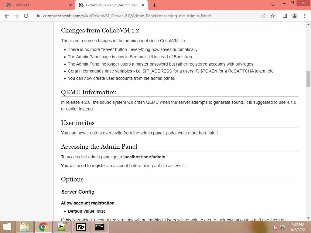Expand the tab search dropdown
The image size is (311, 233).
[273, 5]
